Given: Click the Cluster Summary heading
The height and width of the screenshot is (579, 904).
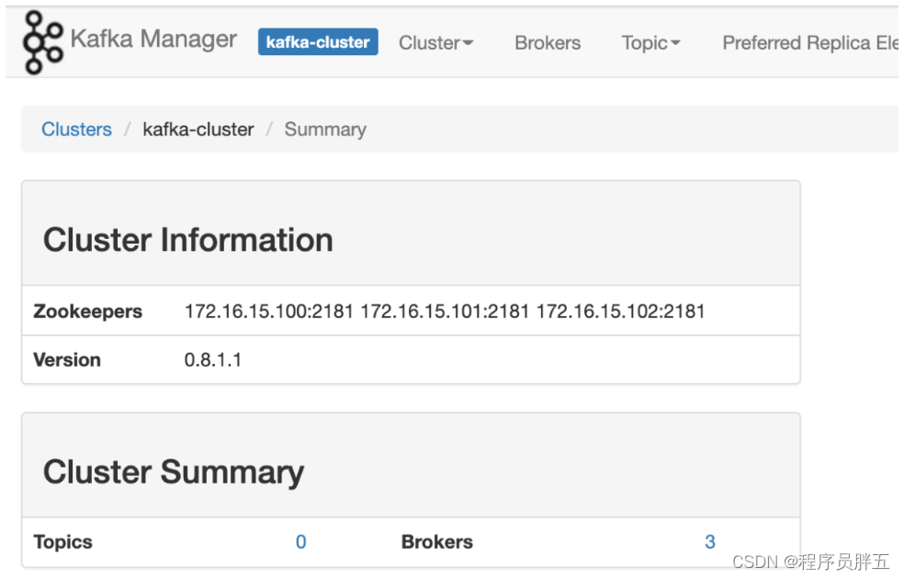Looking at the screenshot, I should (x=174, y=472).
